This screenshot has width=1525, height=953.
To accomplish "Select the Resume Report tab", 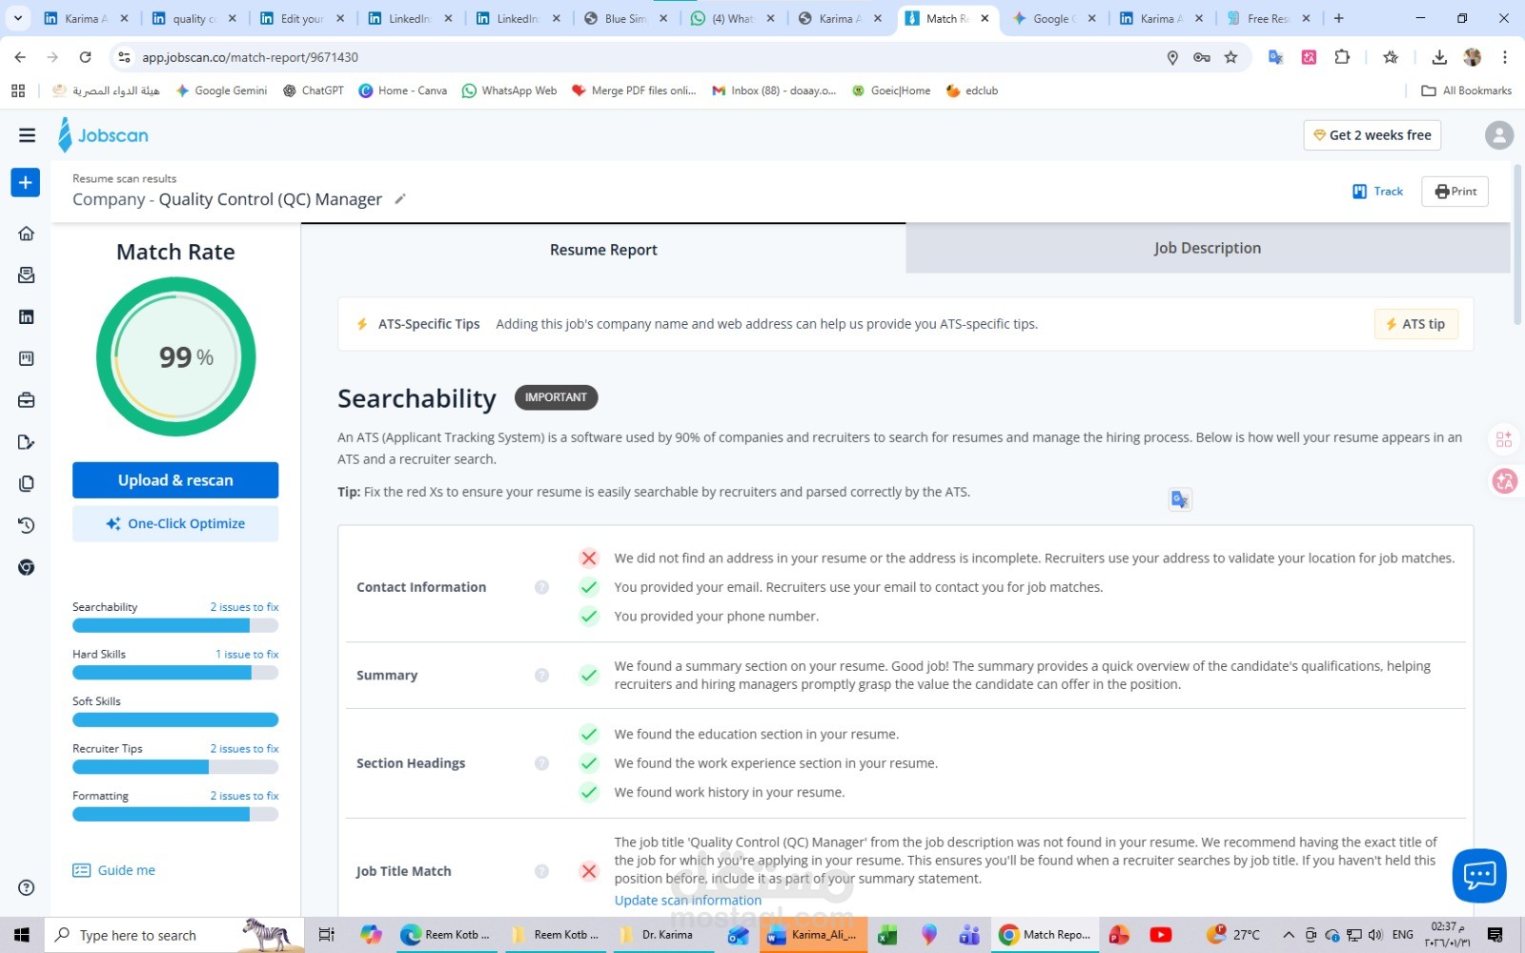I will click(x=602, y=249).
